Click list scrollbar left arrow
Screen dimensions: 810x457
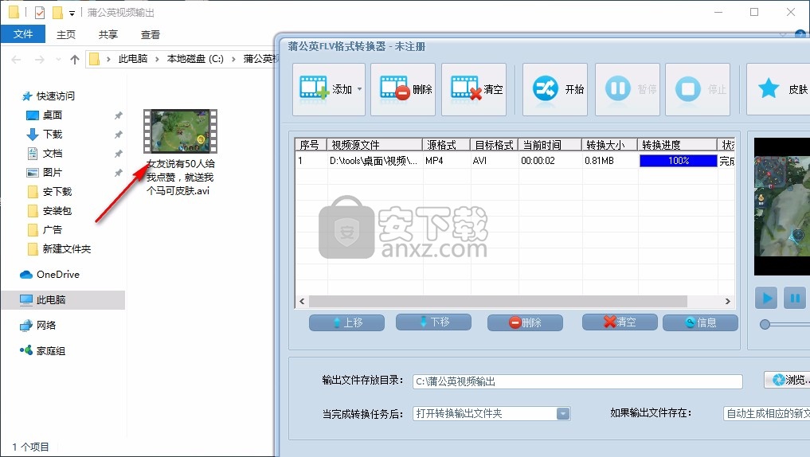point(302,301)
